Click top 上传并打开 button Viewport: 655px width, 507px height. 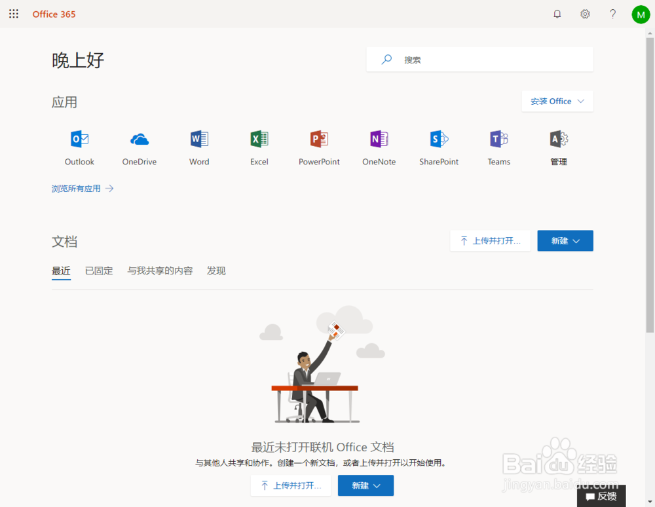490,240
